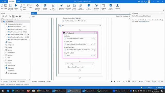Start Table Extraction tool
This screenshot has width=165, height=93.
(x=81, y=7)
